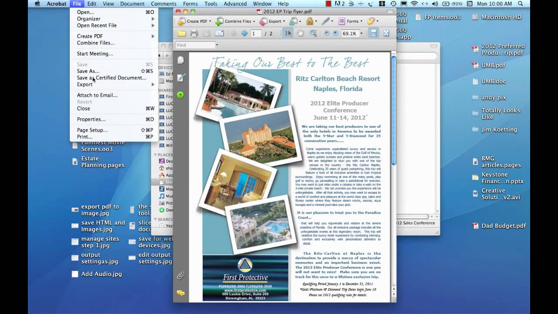Click the green question mark help icon

(180, 95)
